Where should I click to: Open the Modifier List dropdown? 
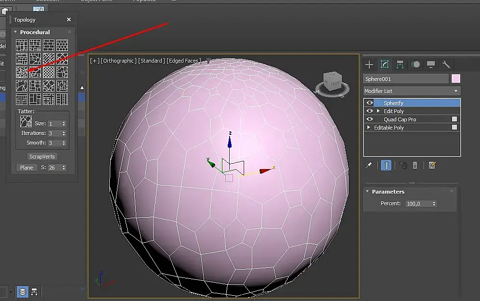[412, 91]
